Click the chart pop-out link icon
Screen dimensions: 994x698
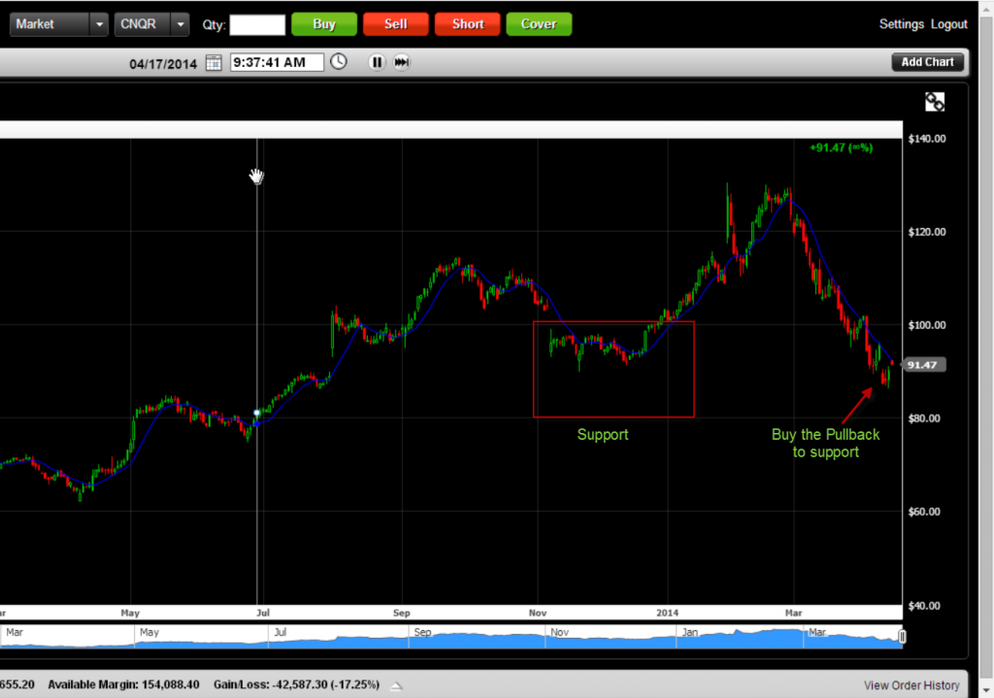(x=934, y=100)
